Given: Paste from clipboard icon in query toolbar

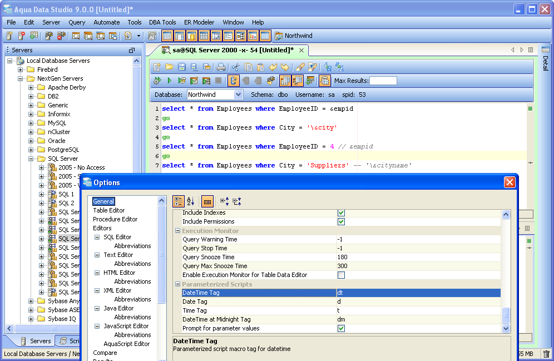Looking at the screenshot, I should (260, 67).
